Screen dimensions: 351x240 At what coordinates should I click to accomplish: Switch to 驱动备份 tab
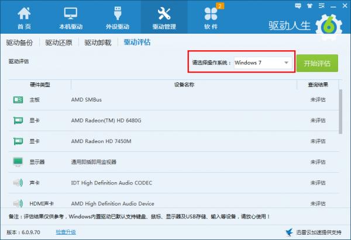click(x=19, y=43)
